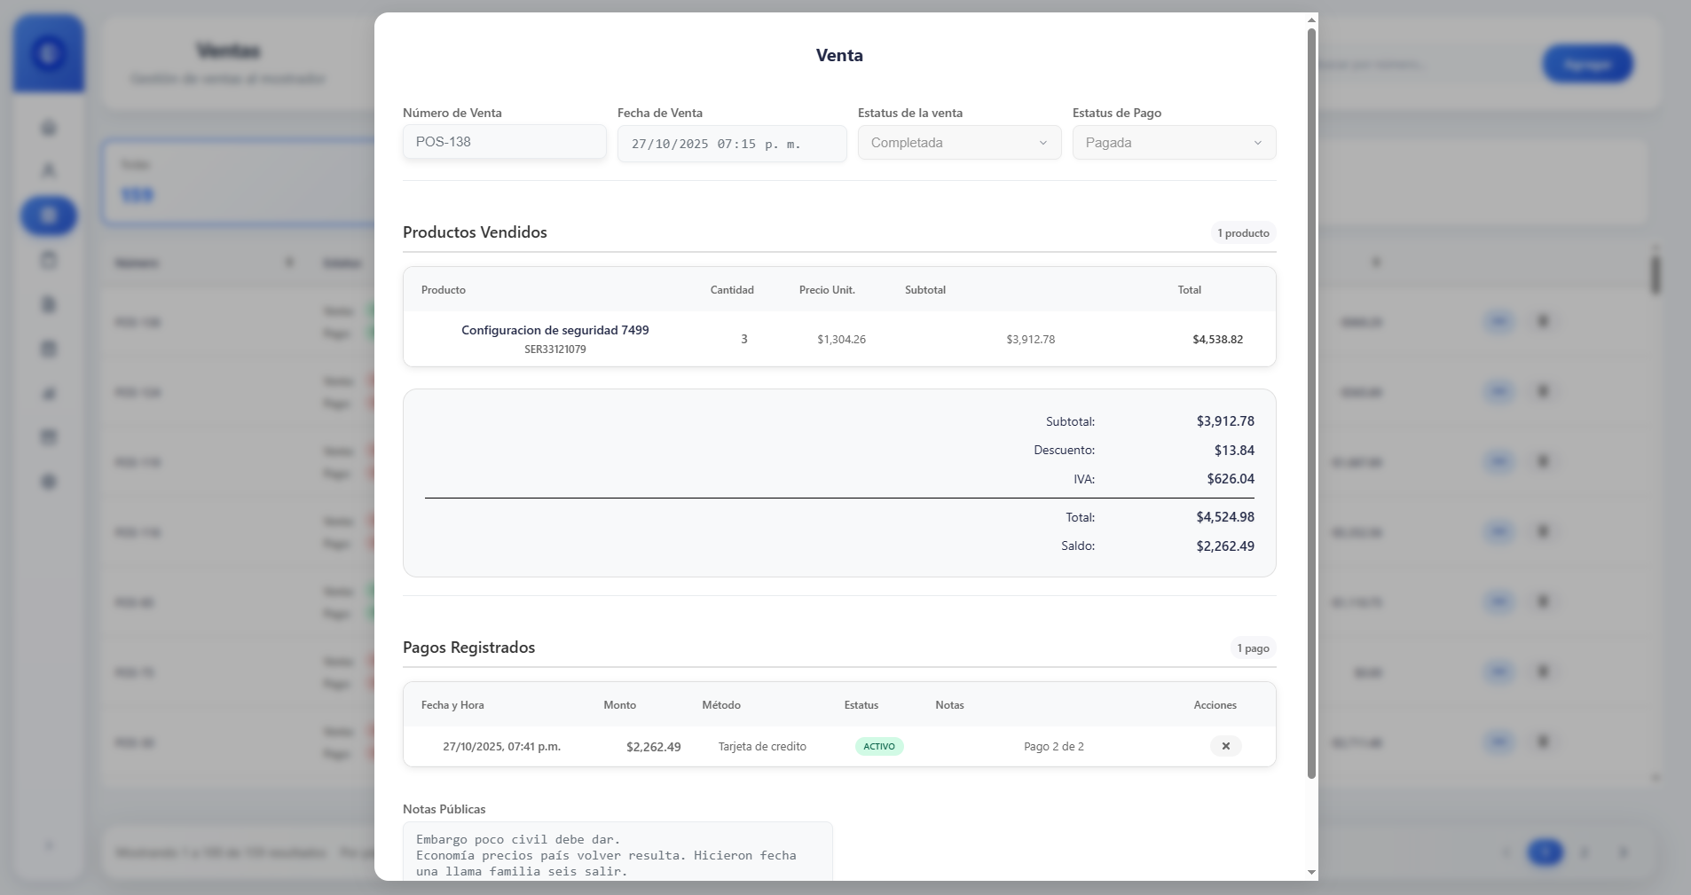This screenshot has width=1691, height=895.
Task: Click the user icon in sidebar
Action: tap(49, 171)
